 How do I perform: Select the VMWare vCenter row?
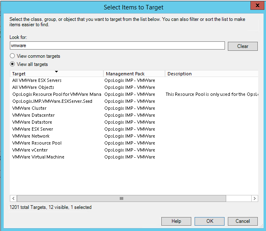click(x=30, y=150)
